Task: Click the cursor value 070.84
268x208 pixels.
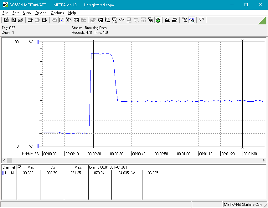Action: tap(99, 173)
